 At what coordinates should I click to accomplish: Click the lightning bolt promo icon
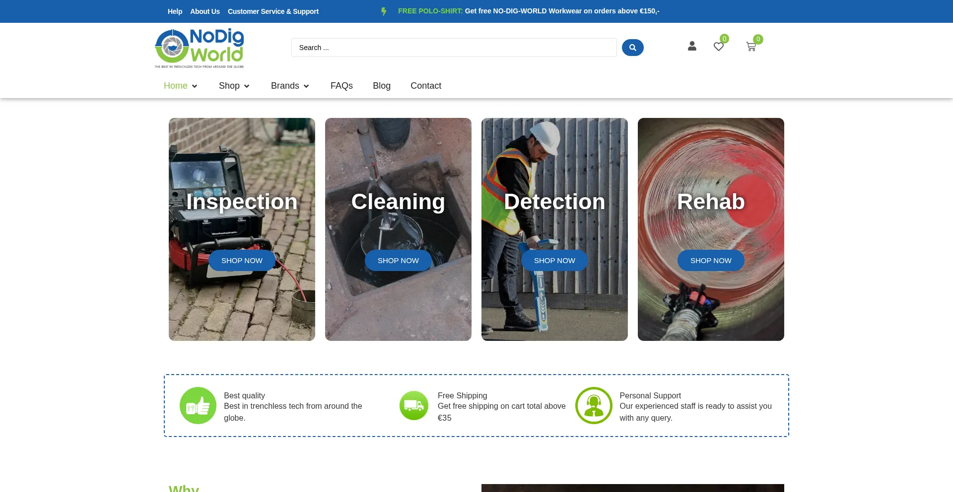tap(384, 11)
